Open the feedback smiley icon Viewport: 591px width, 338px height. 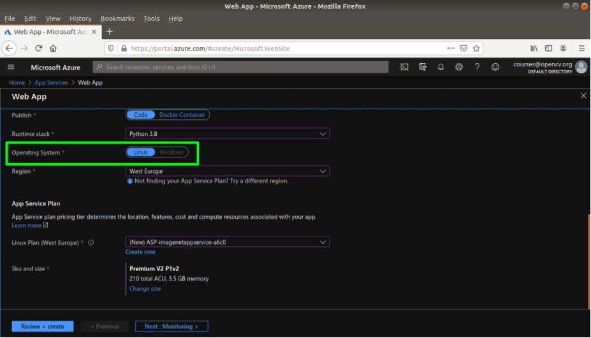click(495, 67)
